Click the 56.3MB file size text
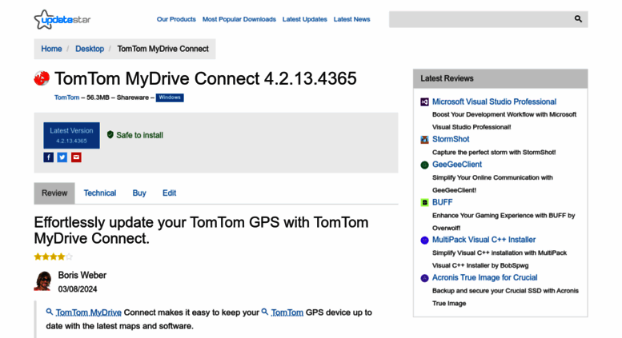Screen dimensions: 622x338 click(98, 97)
